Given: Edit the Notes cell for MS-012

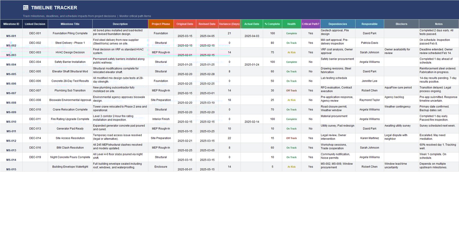Looking at the screenshot, I should click(438, 138).
